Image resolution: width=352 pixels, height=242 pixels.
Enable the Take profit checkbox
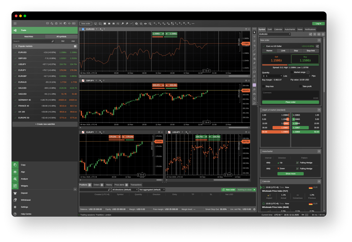click(301, 86)
